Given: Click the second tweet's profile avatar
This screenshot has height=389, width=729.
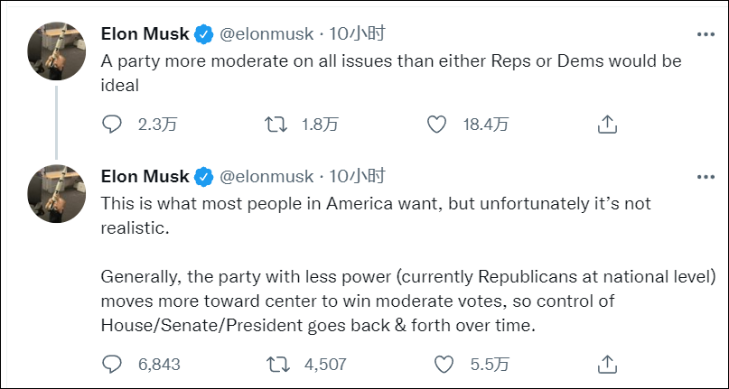Looking at the screenshot, I should [x=56, y=195].
